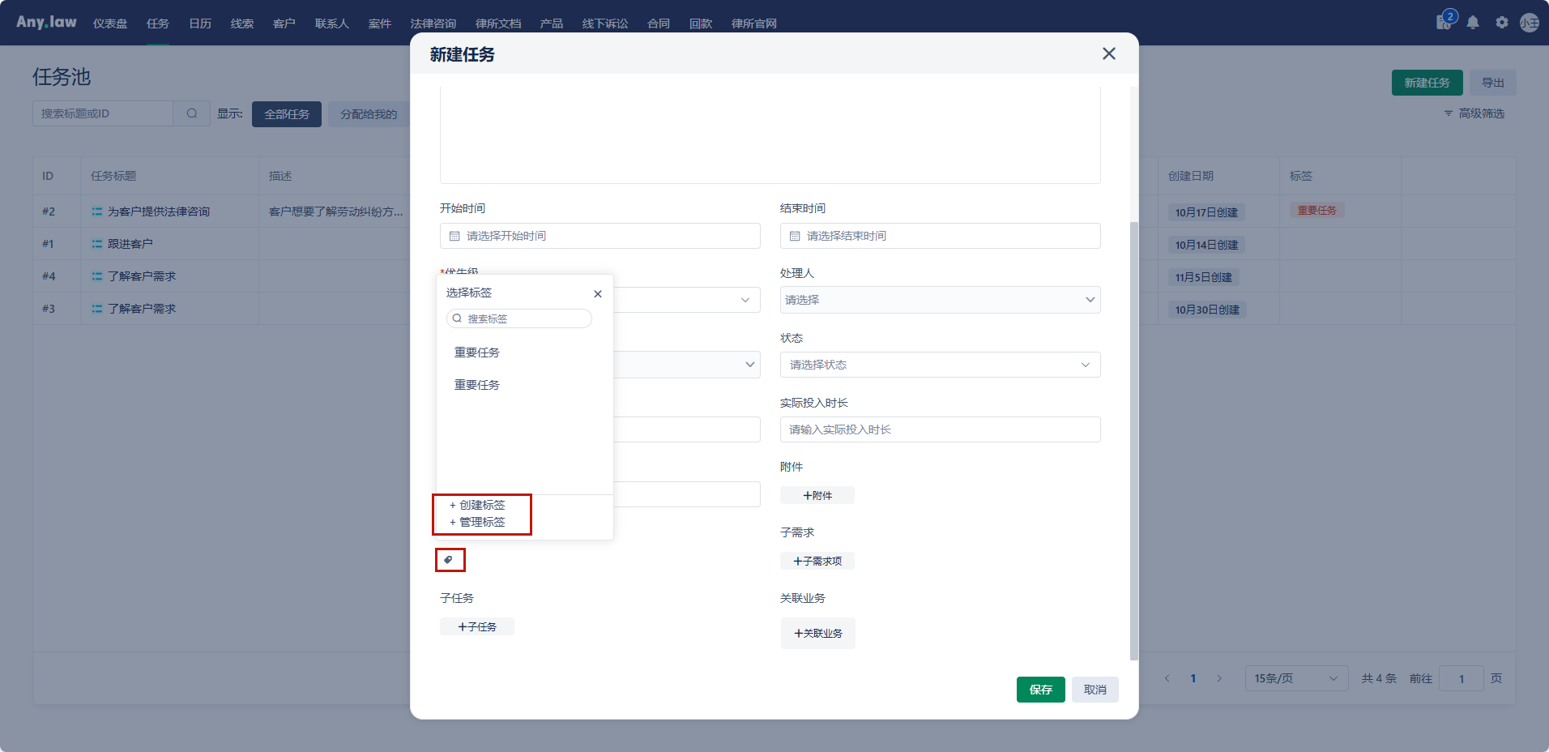
Task: Focus the 请选择结束时间 field
Action: (941, 236)
